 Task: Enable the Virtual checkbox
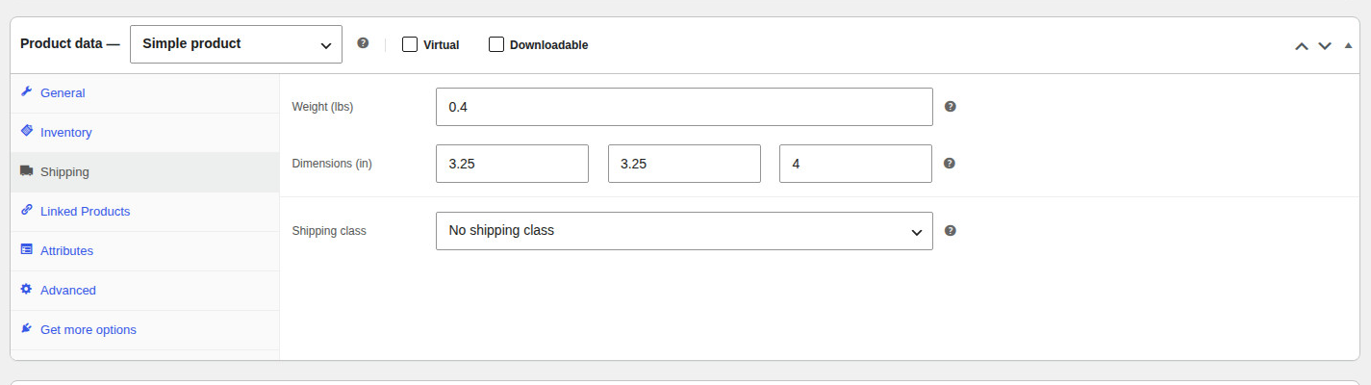(410, 44)
